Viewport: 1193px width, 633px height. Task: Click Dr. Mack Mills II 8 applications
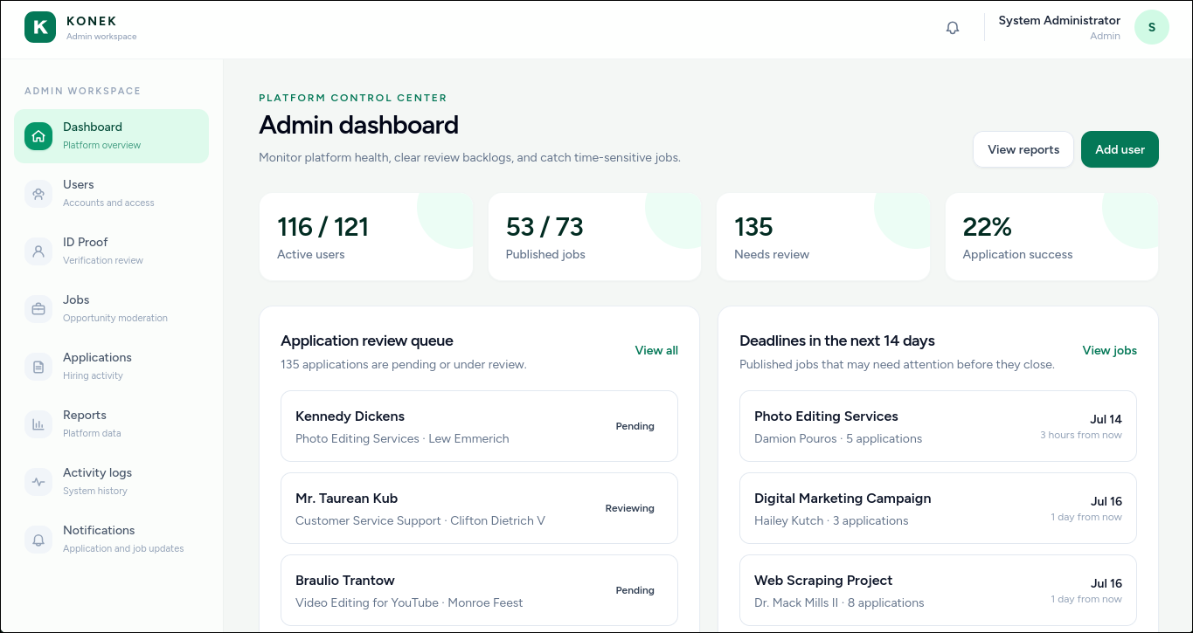(x=839, y=602)
